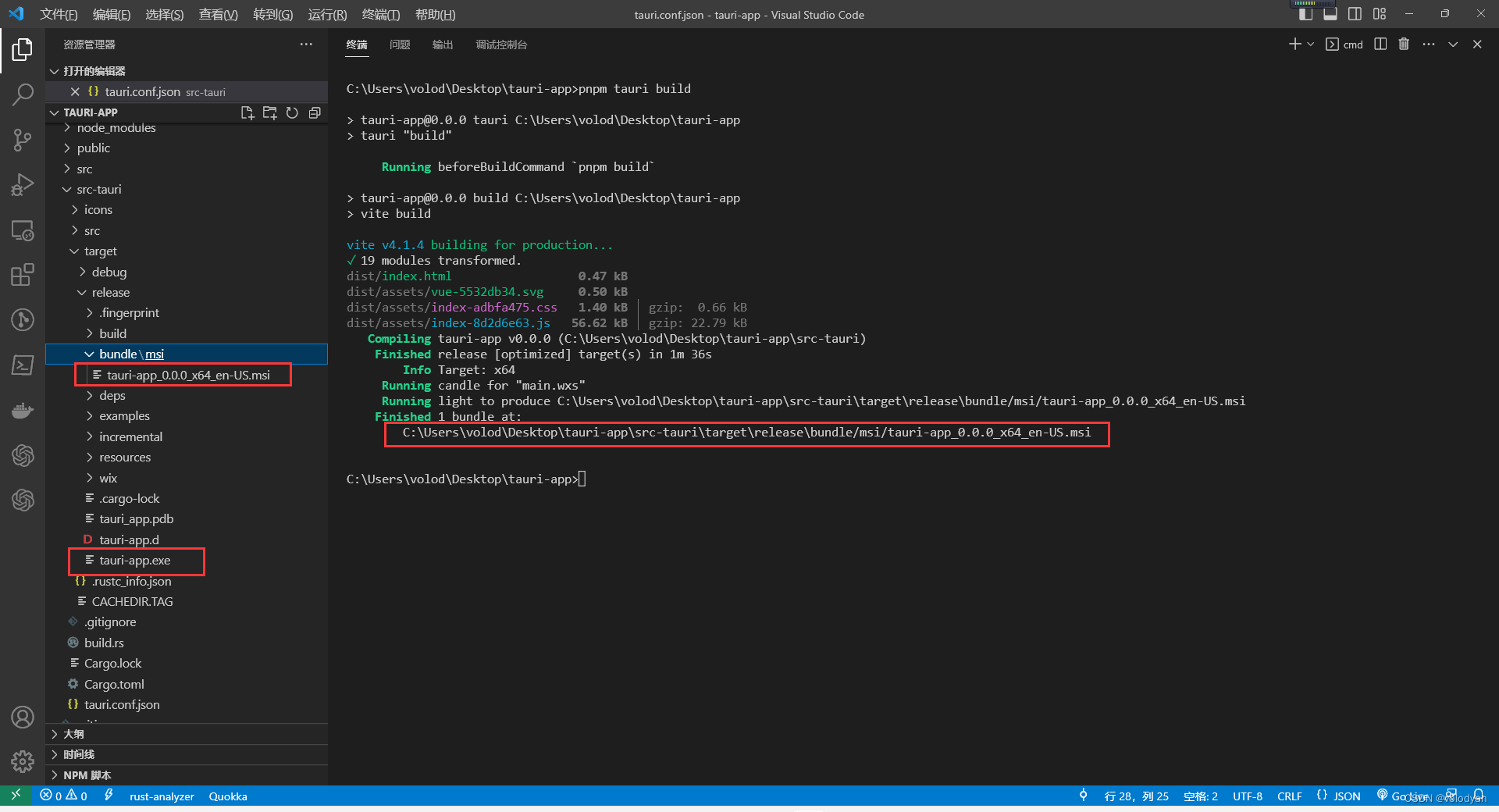Toggle panel layout icon in title bar

(x=1330, y=14)
